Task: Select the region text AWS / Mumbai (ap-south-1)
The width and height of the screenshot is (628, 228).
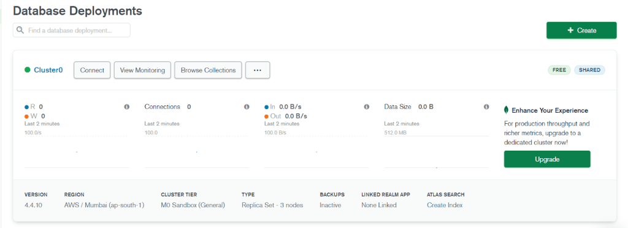Action: (x=104, y=205)
